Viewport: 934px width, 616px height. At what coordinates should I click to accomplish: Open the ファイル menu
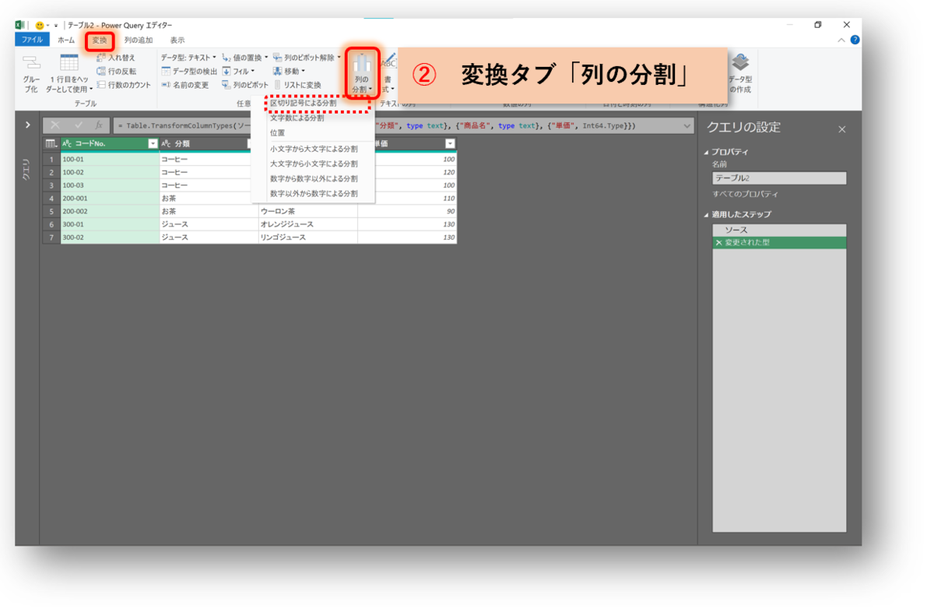pyautogui.click(x=31, y=39)
